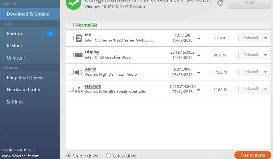
Task: Open the Hardware Profile page
Action: (x=24, y=90)
